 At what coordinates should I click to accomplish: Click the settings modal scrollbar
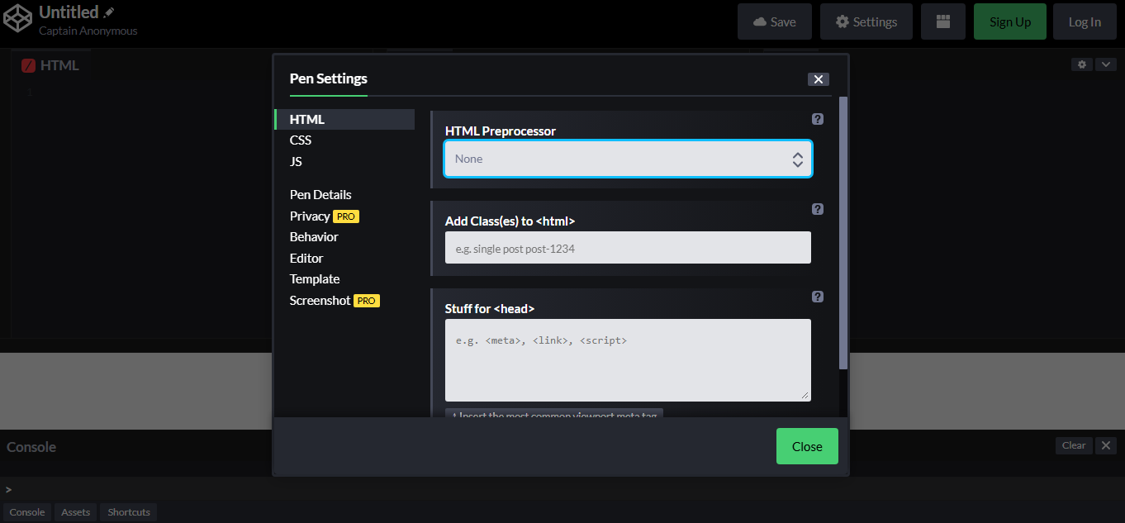click(843, 231)
